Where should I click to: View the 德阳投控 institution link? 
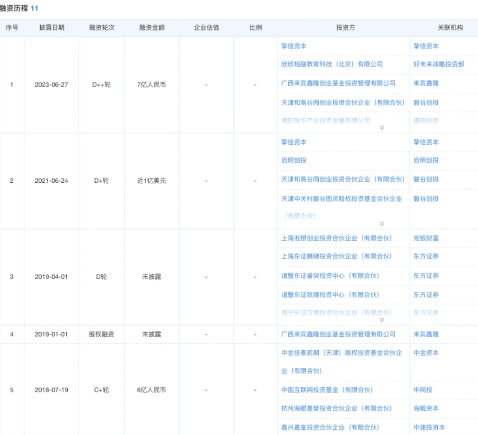[425, 120]
